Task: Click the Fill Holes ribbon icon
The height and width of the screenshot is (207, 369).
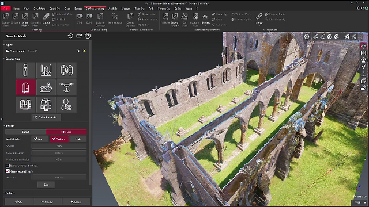Action: (165, 17)
